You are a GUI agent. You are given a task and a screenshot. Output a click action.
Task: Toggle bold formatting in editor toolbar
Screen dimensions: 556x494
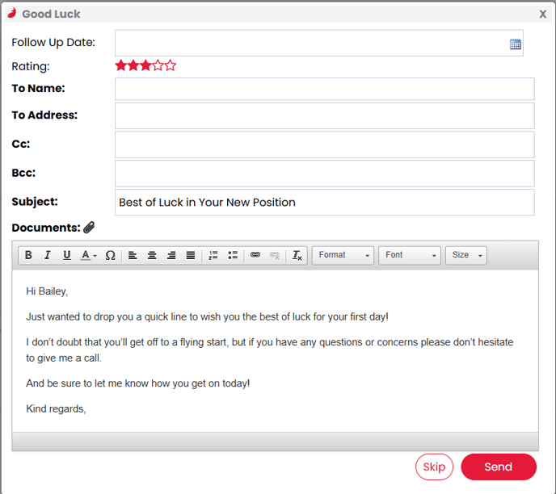click(28, 255)
